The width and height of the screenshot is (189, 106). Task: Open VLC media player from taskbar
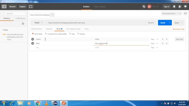(47, 103)
